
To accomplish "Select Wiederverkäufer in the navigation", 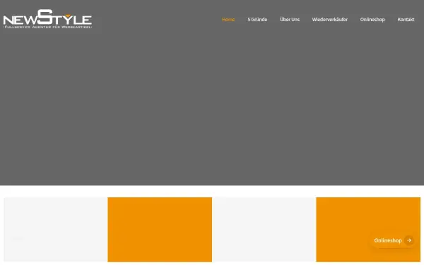I will click(329, 20).
